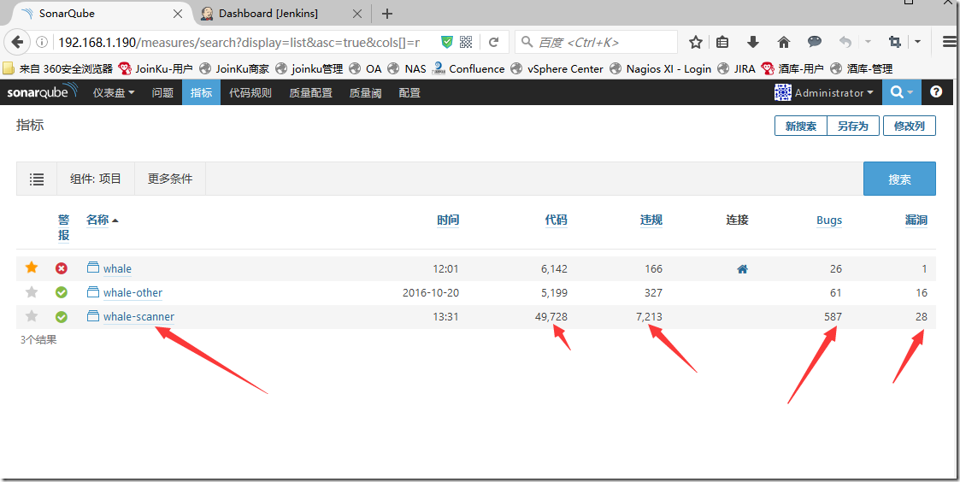Sort by the 时间 column header
The width and height of the screenshot is (960, 482).
(448, 220)
